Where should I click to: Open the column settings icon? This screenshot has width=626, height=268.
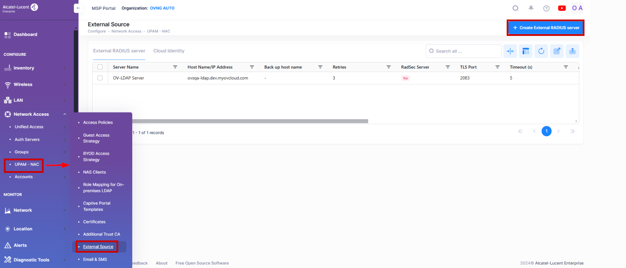[x=526, y=51]
